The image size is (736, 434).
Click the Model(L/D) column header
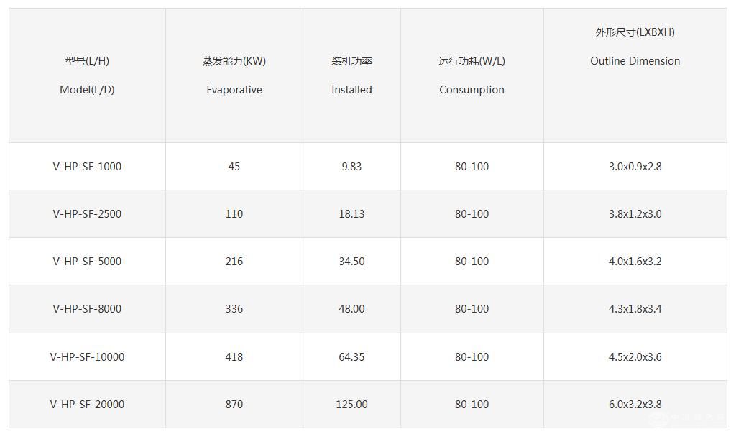[87, 90]
